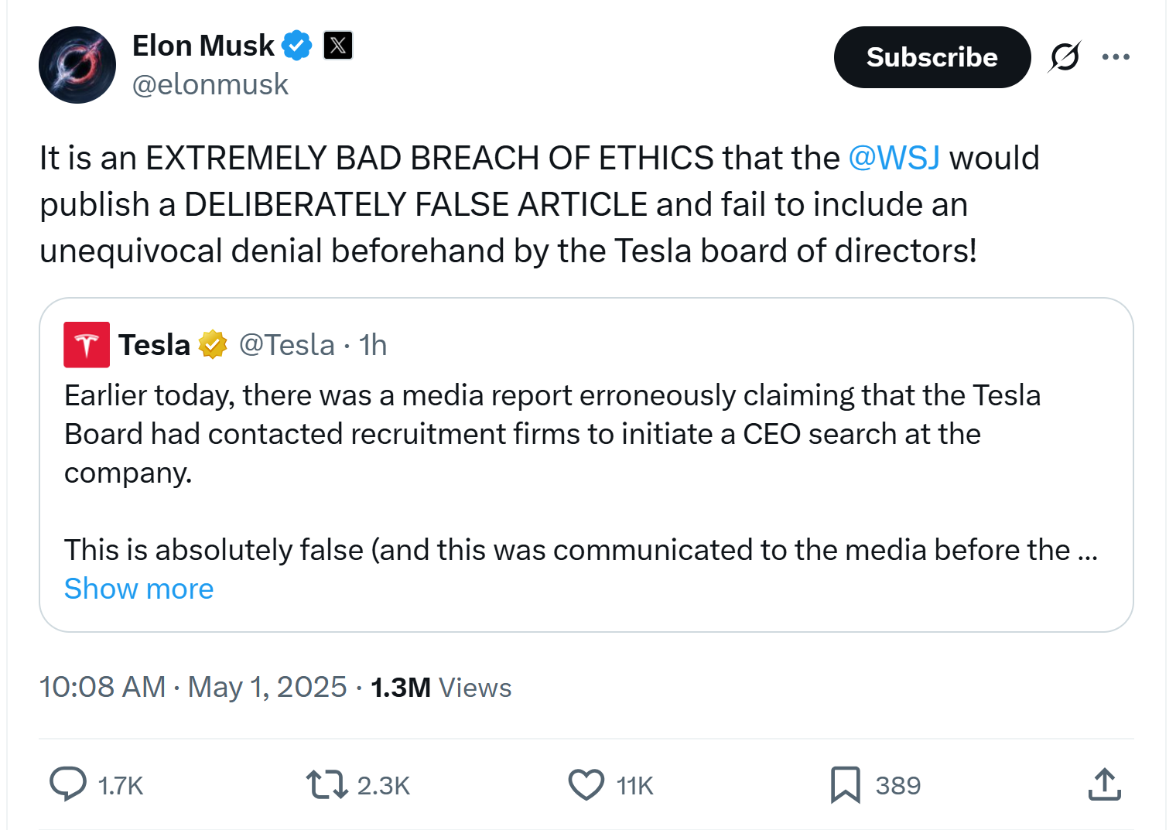The width and height of the screenshot is (1176, 830).
Task: Reply to Elon Musk's tweet
Action: point(68,784)
